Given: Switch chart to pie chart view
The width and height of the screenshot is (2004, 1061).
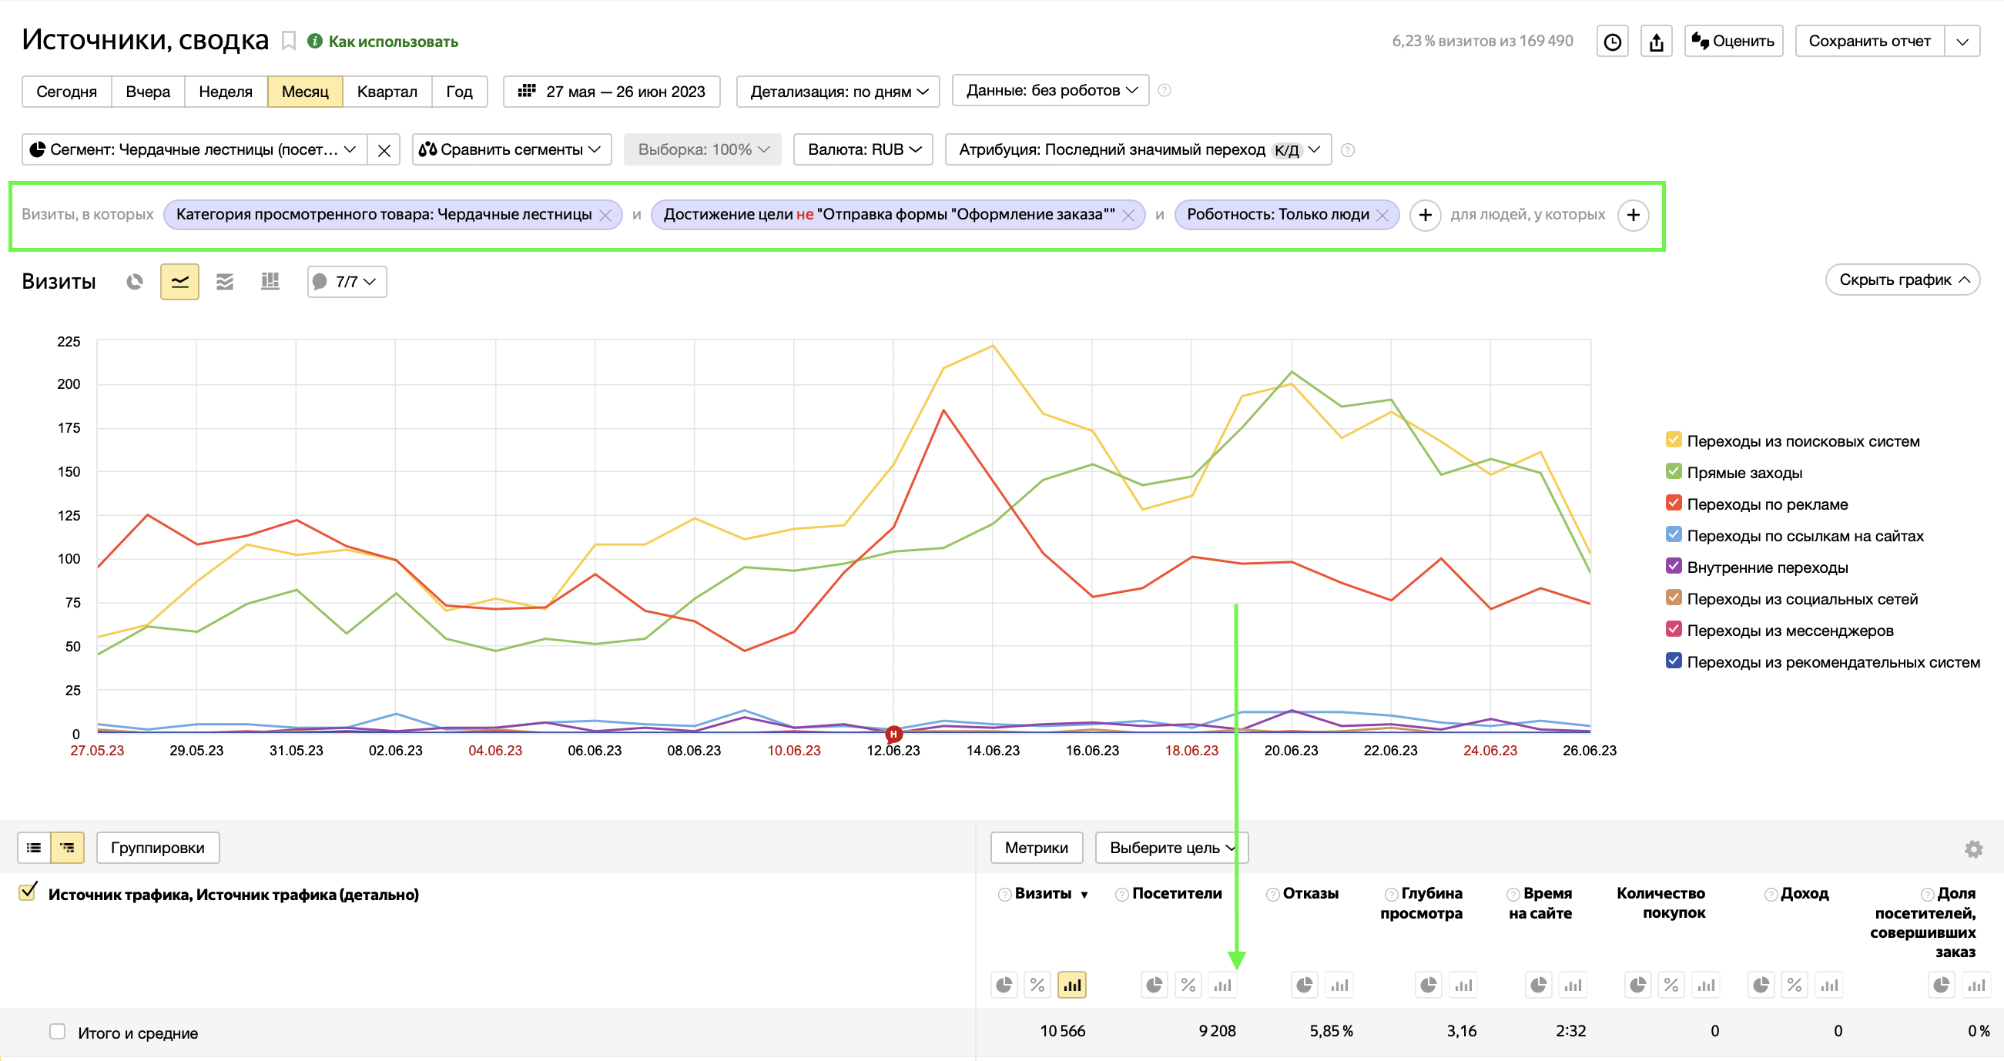Looking at the screenshot, I should [135, 282].
